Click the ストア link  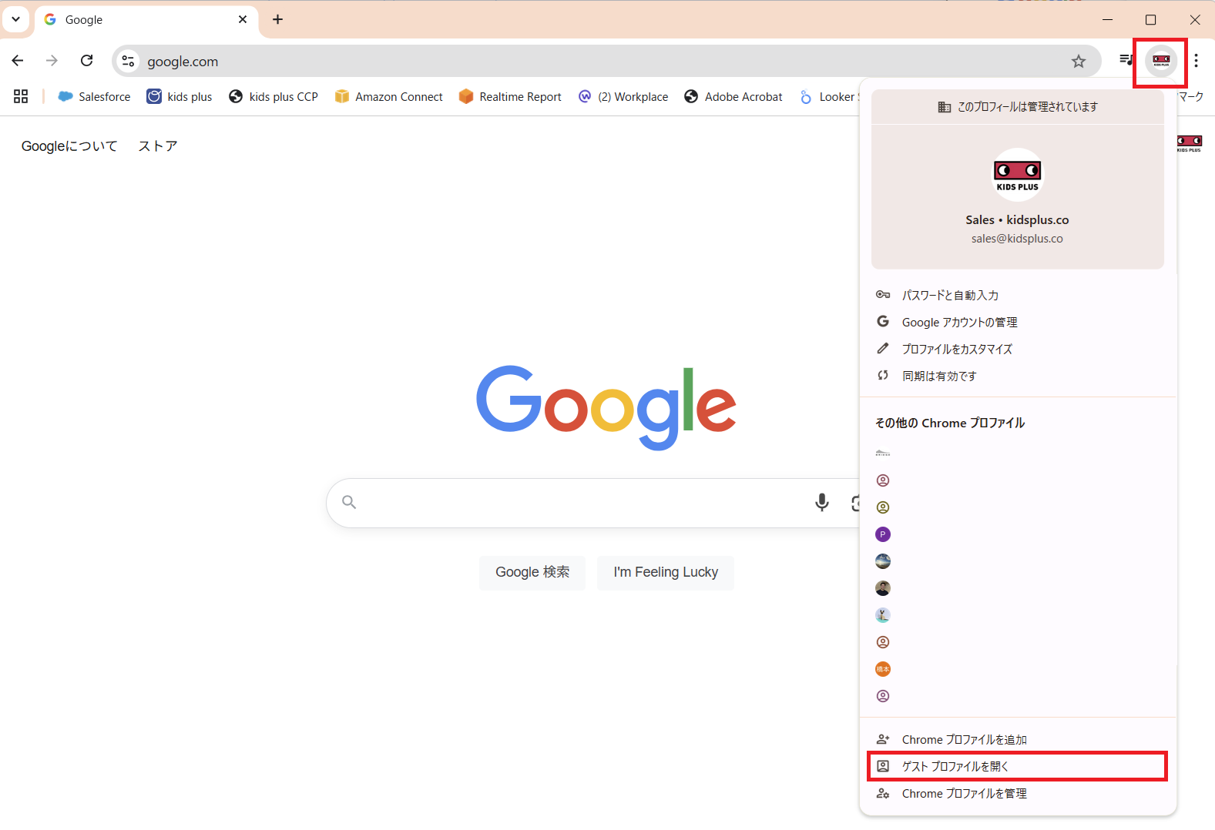(158, 146)
